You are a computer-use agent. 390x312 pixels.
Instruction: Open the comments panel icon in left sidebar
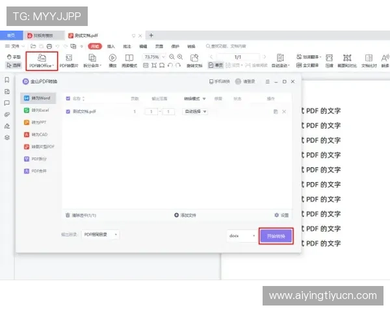tap(7, 103)
